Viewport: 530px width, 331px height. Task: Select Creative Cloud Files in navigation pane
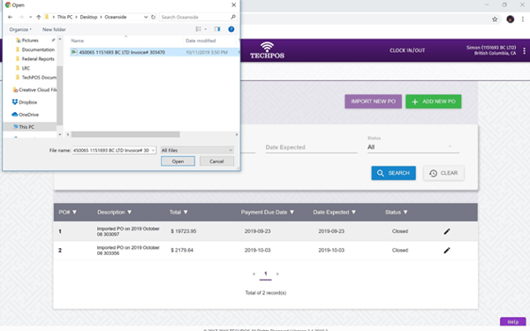point(34,90)
